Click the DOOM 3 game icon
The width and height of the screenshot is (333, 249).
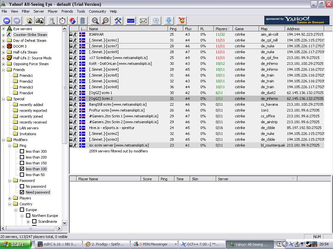point(9,46)
